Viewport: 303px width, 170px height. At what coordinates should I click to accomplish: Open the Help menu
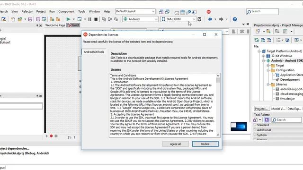(x=107, y=11)
